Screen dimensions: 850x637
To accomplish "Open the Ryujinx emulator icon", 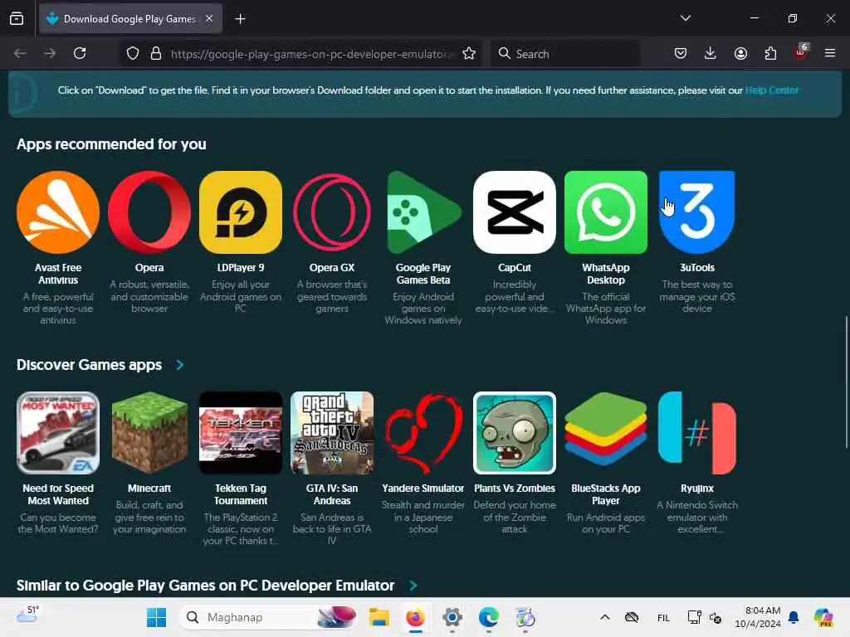I will 697,433.
